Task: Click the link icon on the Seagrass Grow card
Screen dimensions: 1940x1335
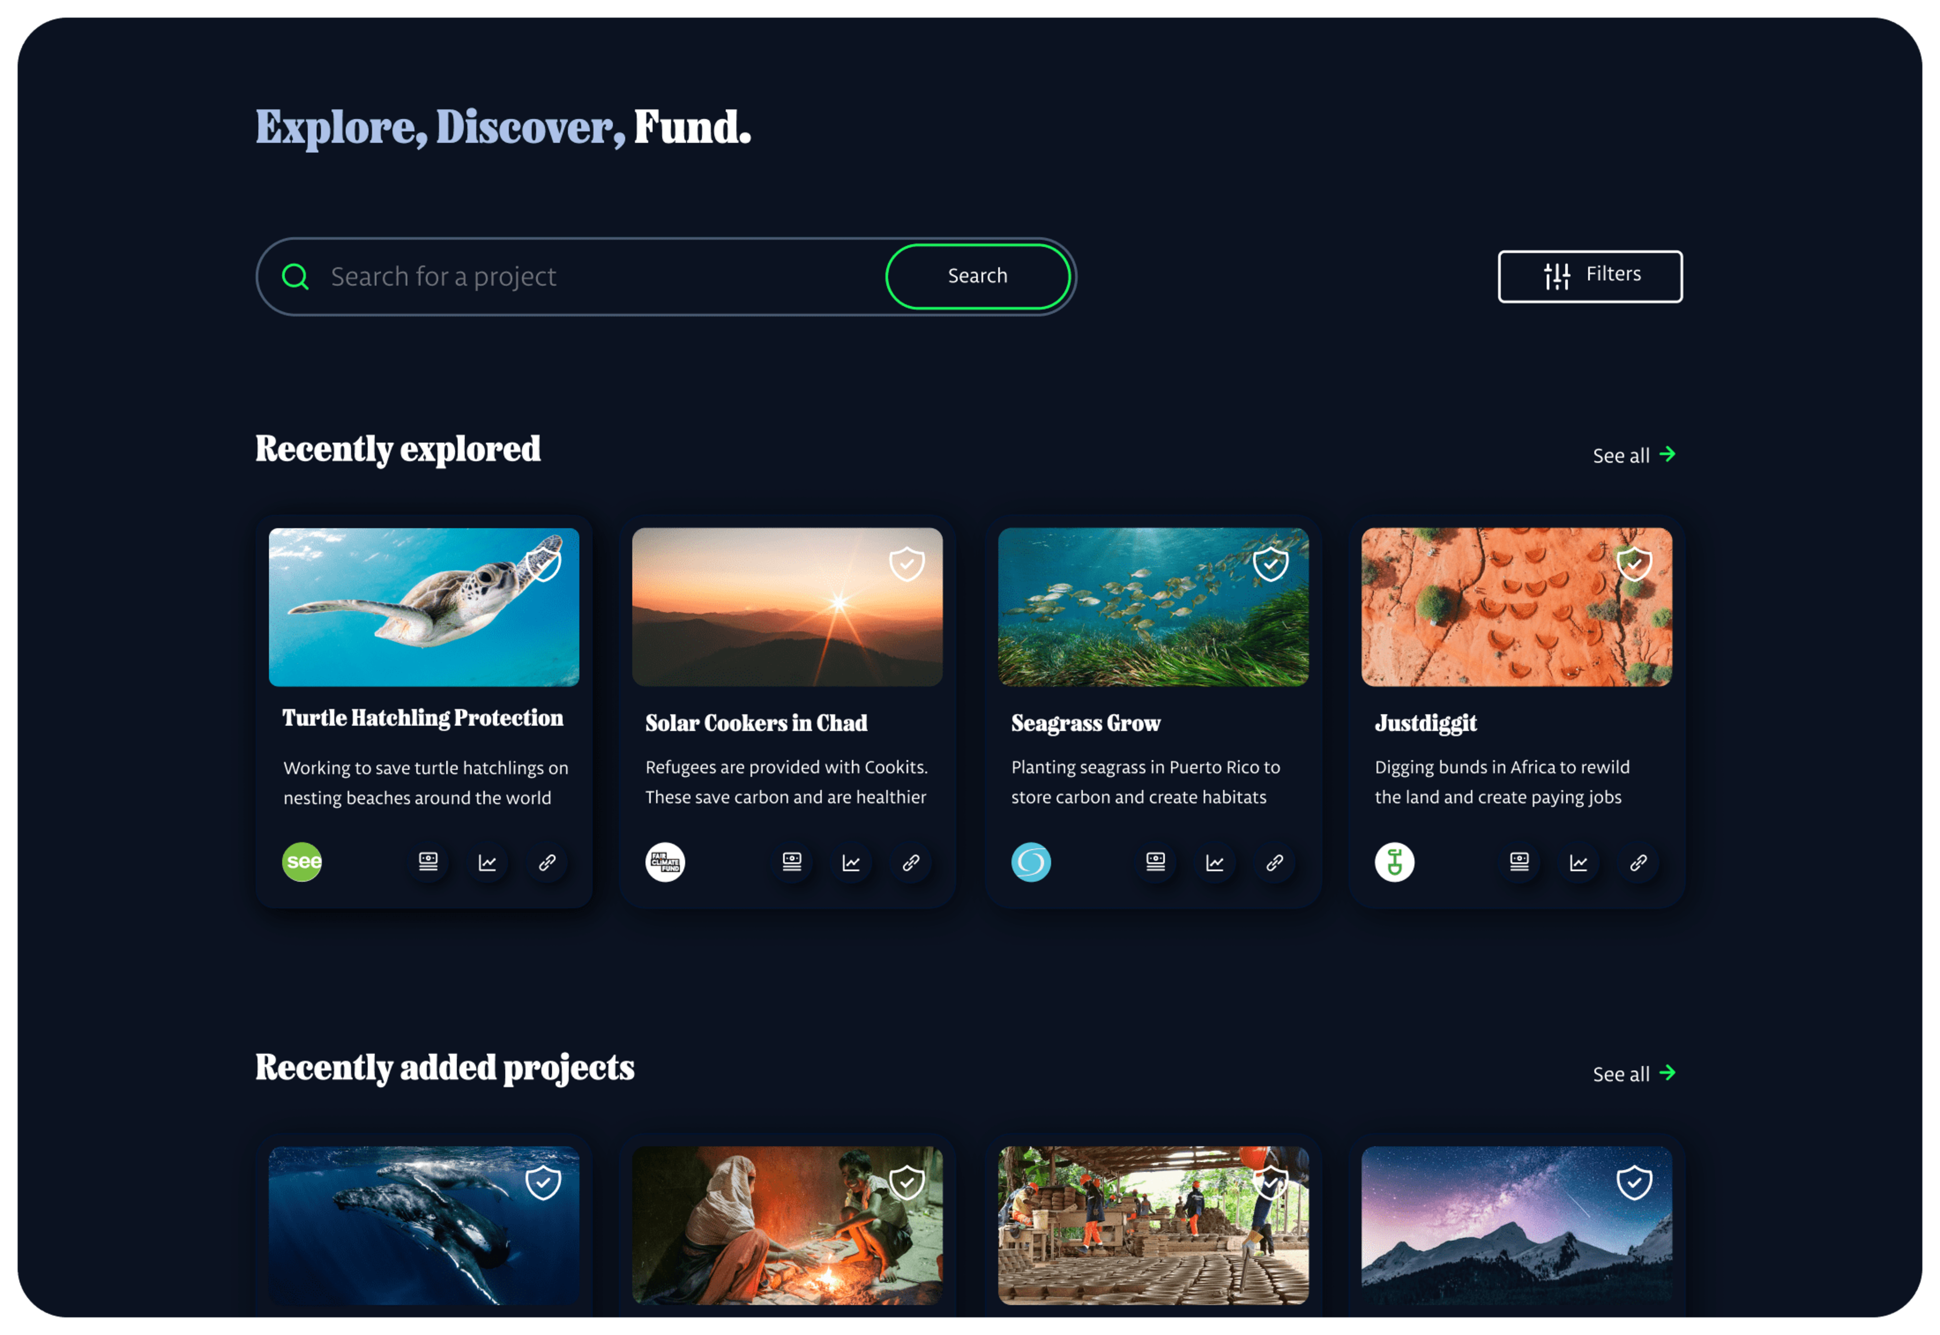Action: tap(1275, 862)
